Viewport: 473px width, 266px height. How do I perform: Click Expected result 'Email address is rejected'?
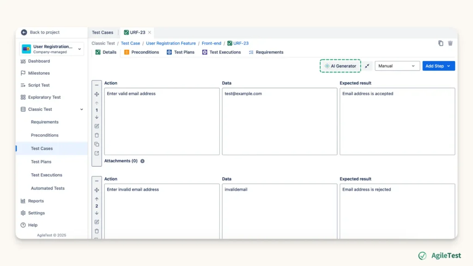click(397, 212)
